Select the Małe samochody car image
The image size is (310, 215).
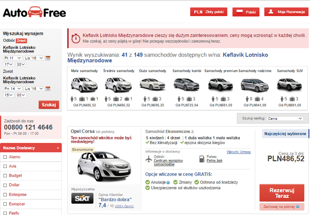click(84, 85)
